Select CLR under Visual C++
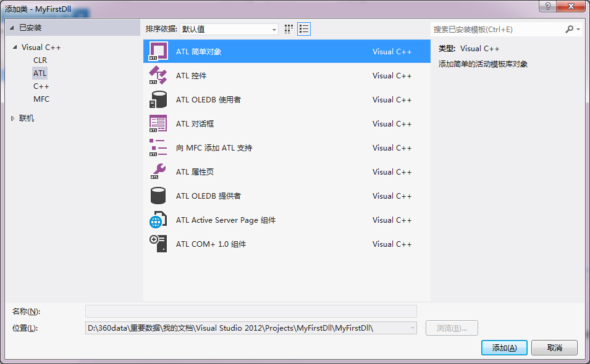 (40, 60)
